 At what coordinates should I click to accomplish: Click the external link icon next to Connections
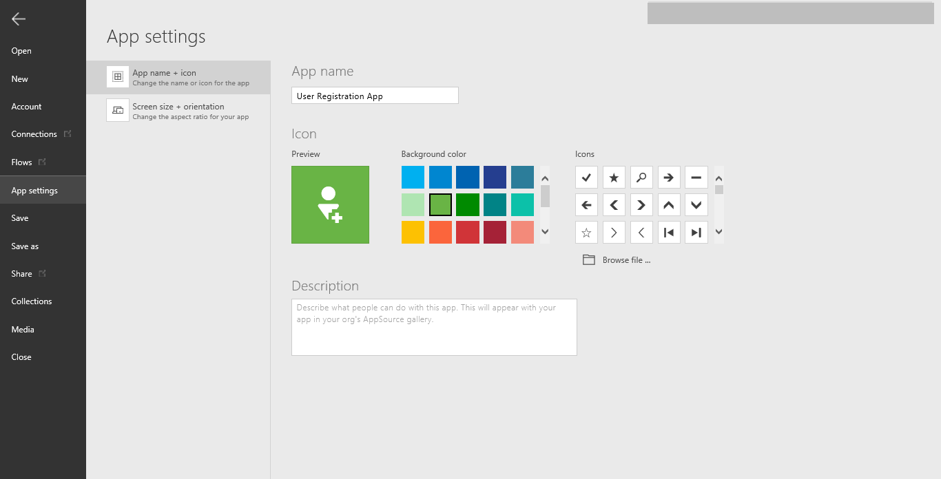68,134
